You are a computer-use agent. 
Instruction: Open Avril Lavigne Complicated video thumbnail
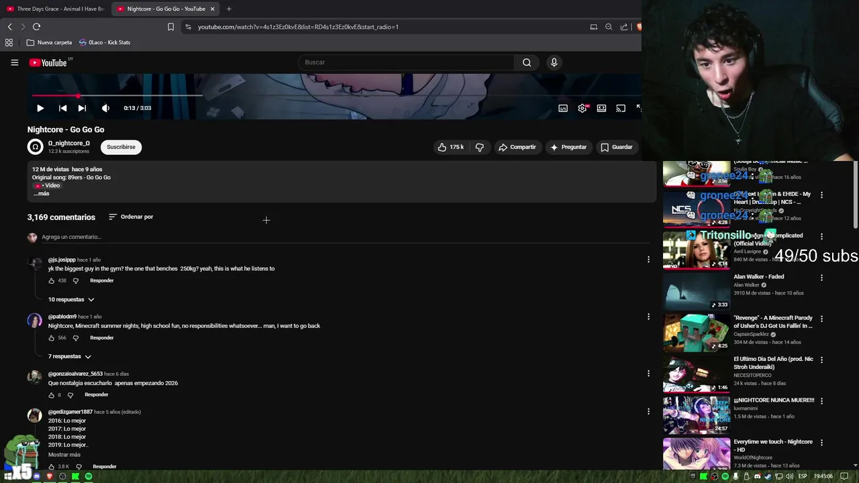(x=697, y=250)
